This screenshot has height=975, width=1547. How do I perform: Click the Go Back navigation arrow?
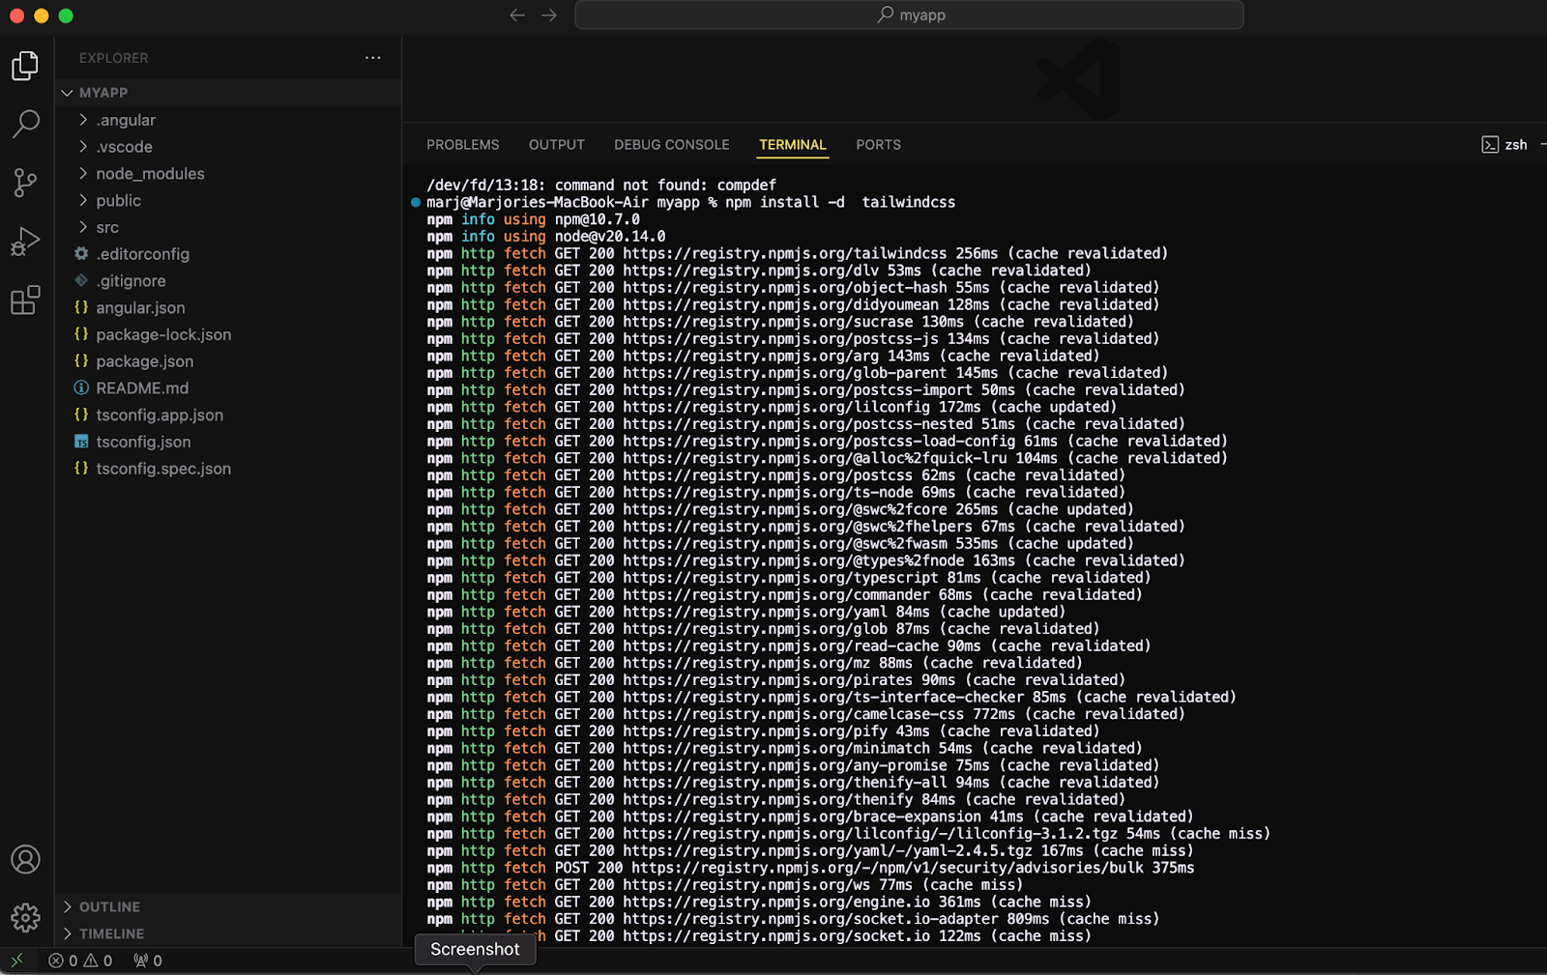(517, 15)
